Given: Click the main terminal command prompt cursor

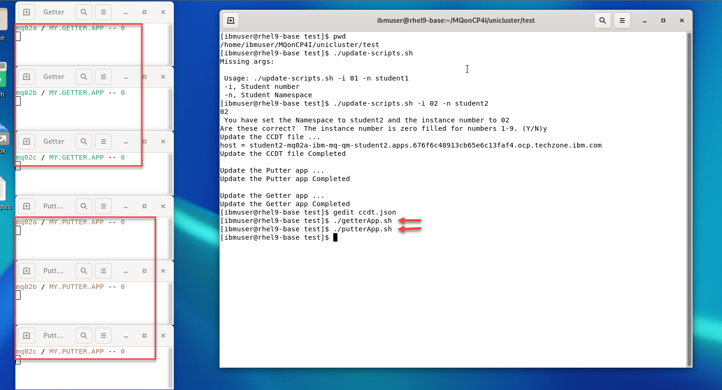Looking at the screenshot, I should point(335,237).
